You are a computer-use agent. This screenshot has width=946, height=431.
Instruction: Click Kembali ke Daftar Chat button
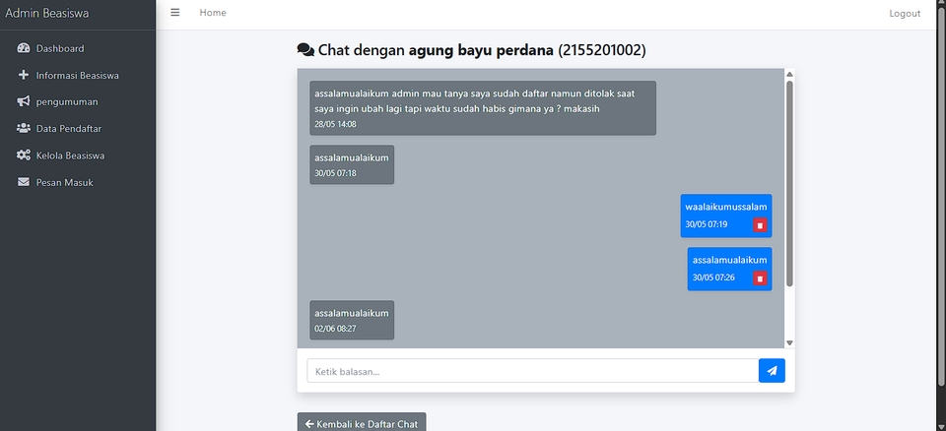tap(362, 424)
